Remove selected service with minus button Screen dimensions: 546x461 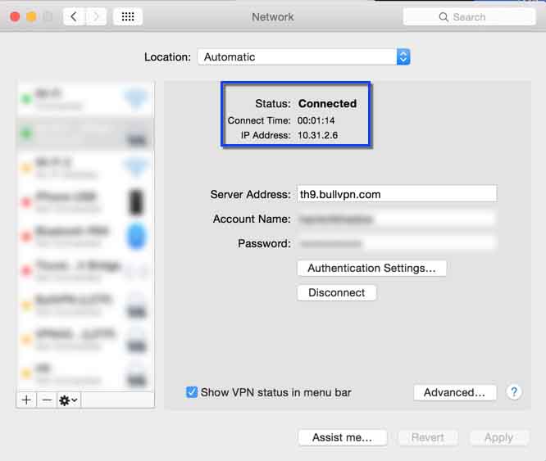point(47,400)
